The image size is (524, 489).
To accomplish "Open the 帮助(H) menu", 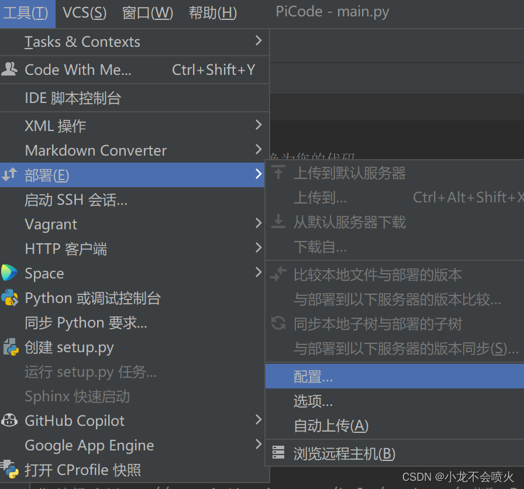I will coord(213,13).
